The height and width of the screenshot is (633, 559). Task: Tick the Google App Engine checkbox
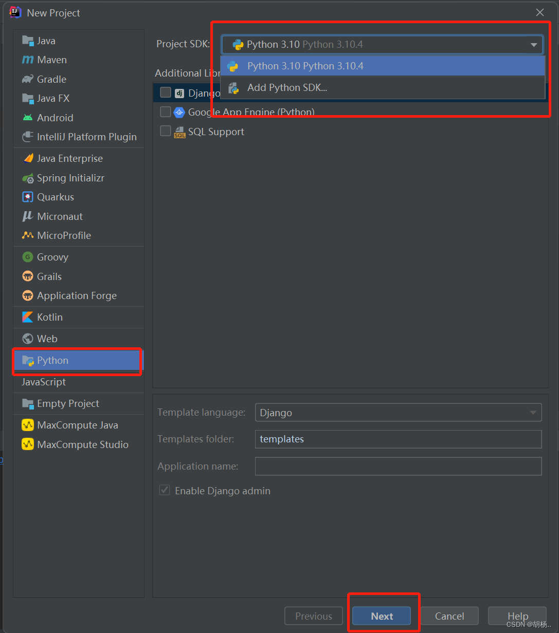(x=166, y=111)
